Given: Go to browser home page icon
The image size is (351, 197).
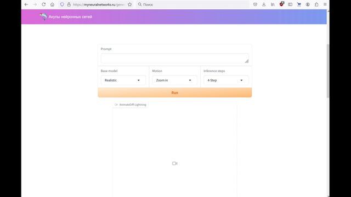Looking at the screenshot, I should 52,4.
